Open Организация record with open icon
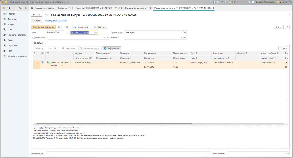293x158 pixels. [x=185, y=32]
